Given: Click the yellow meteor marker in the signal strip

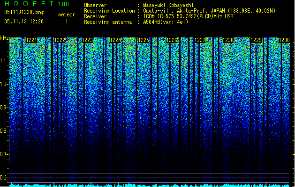Looking at the screenshot, I should coord(266,185).
